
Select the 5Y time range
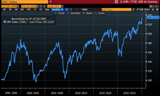(x=41, y=10)
